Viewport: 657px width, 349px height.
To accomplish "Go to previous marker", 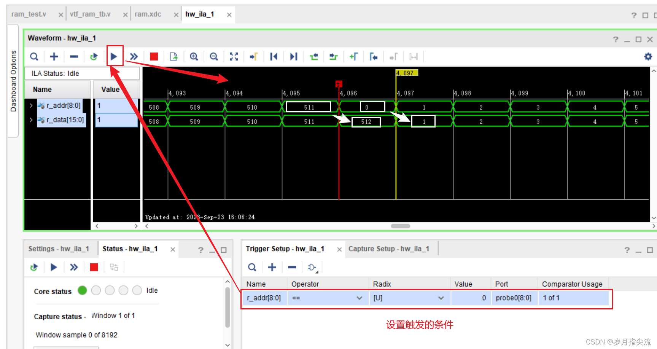I will [x=374, y=57].
